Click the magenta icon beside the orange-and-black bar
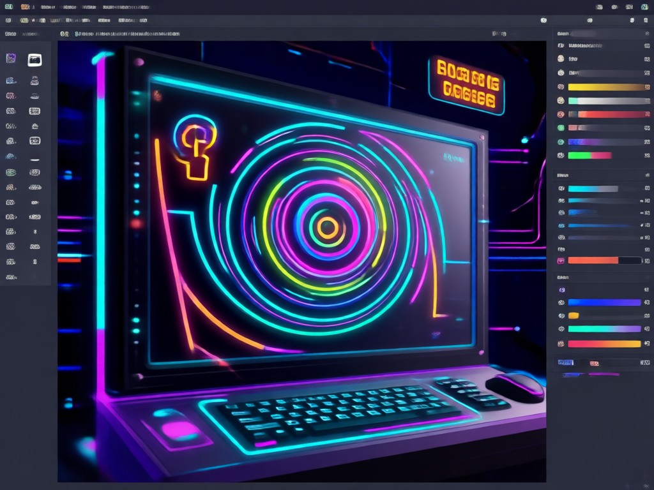This screenshot has width=654, height=490. pyautogui.click(x=561, y=261)
